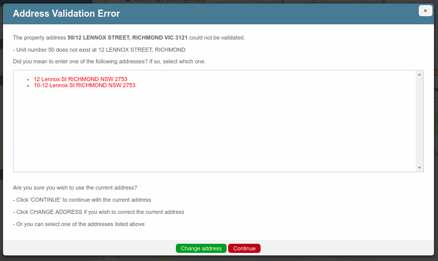The width and height of the screenshot is (438, 261).
Task: Click the instruction line mentioning 'CONTINUE'
Action: click(82, 200)
